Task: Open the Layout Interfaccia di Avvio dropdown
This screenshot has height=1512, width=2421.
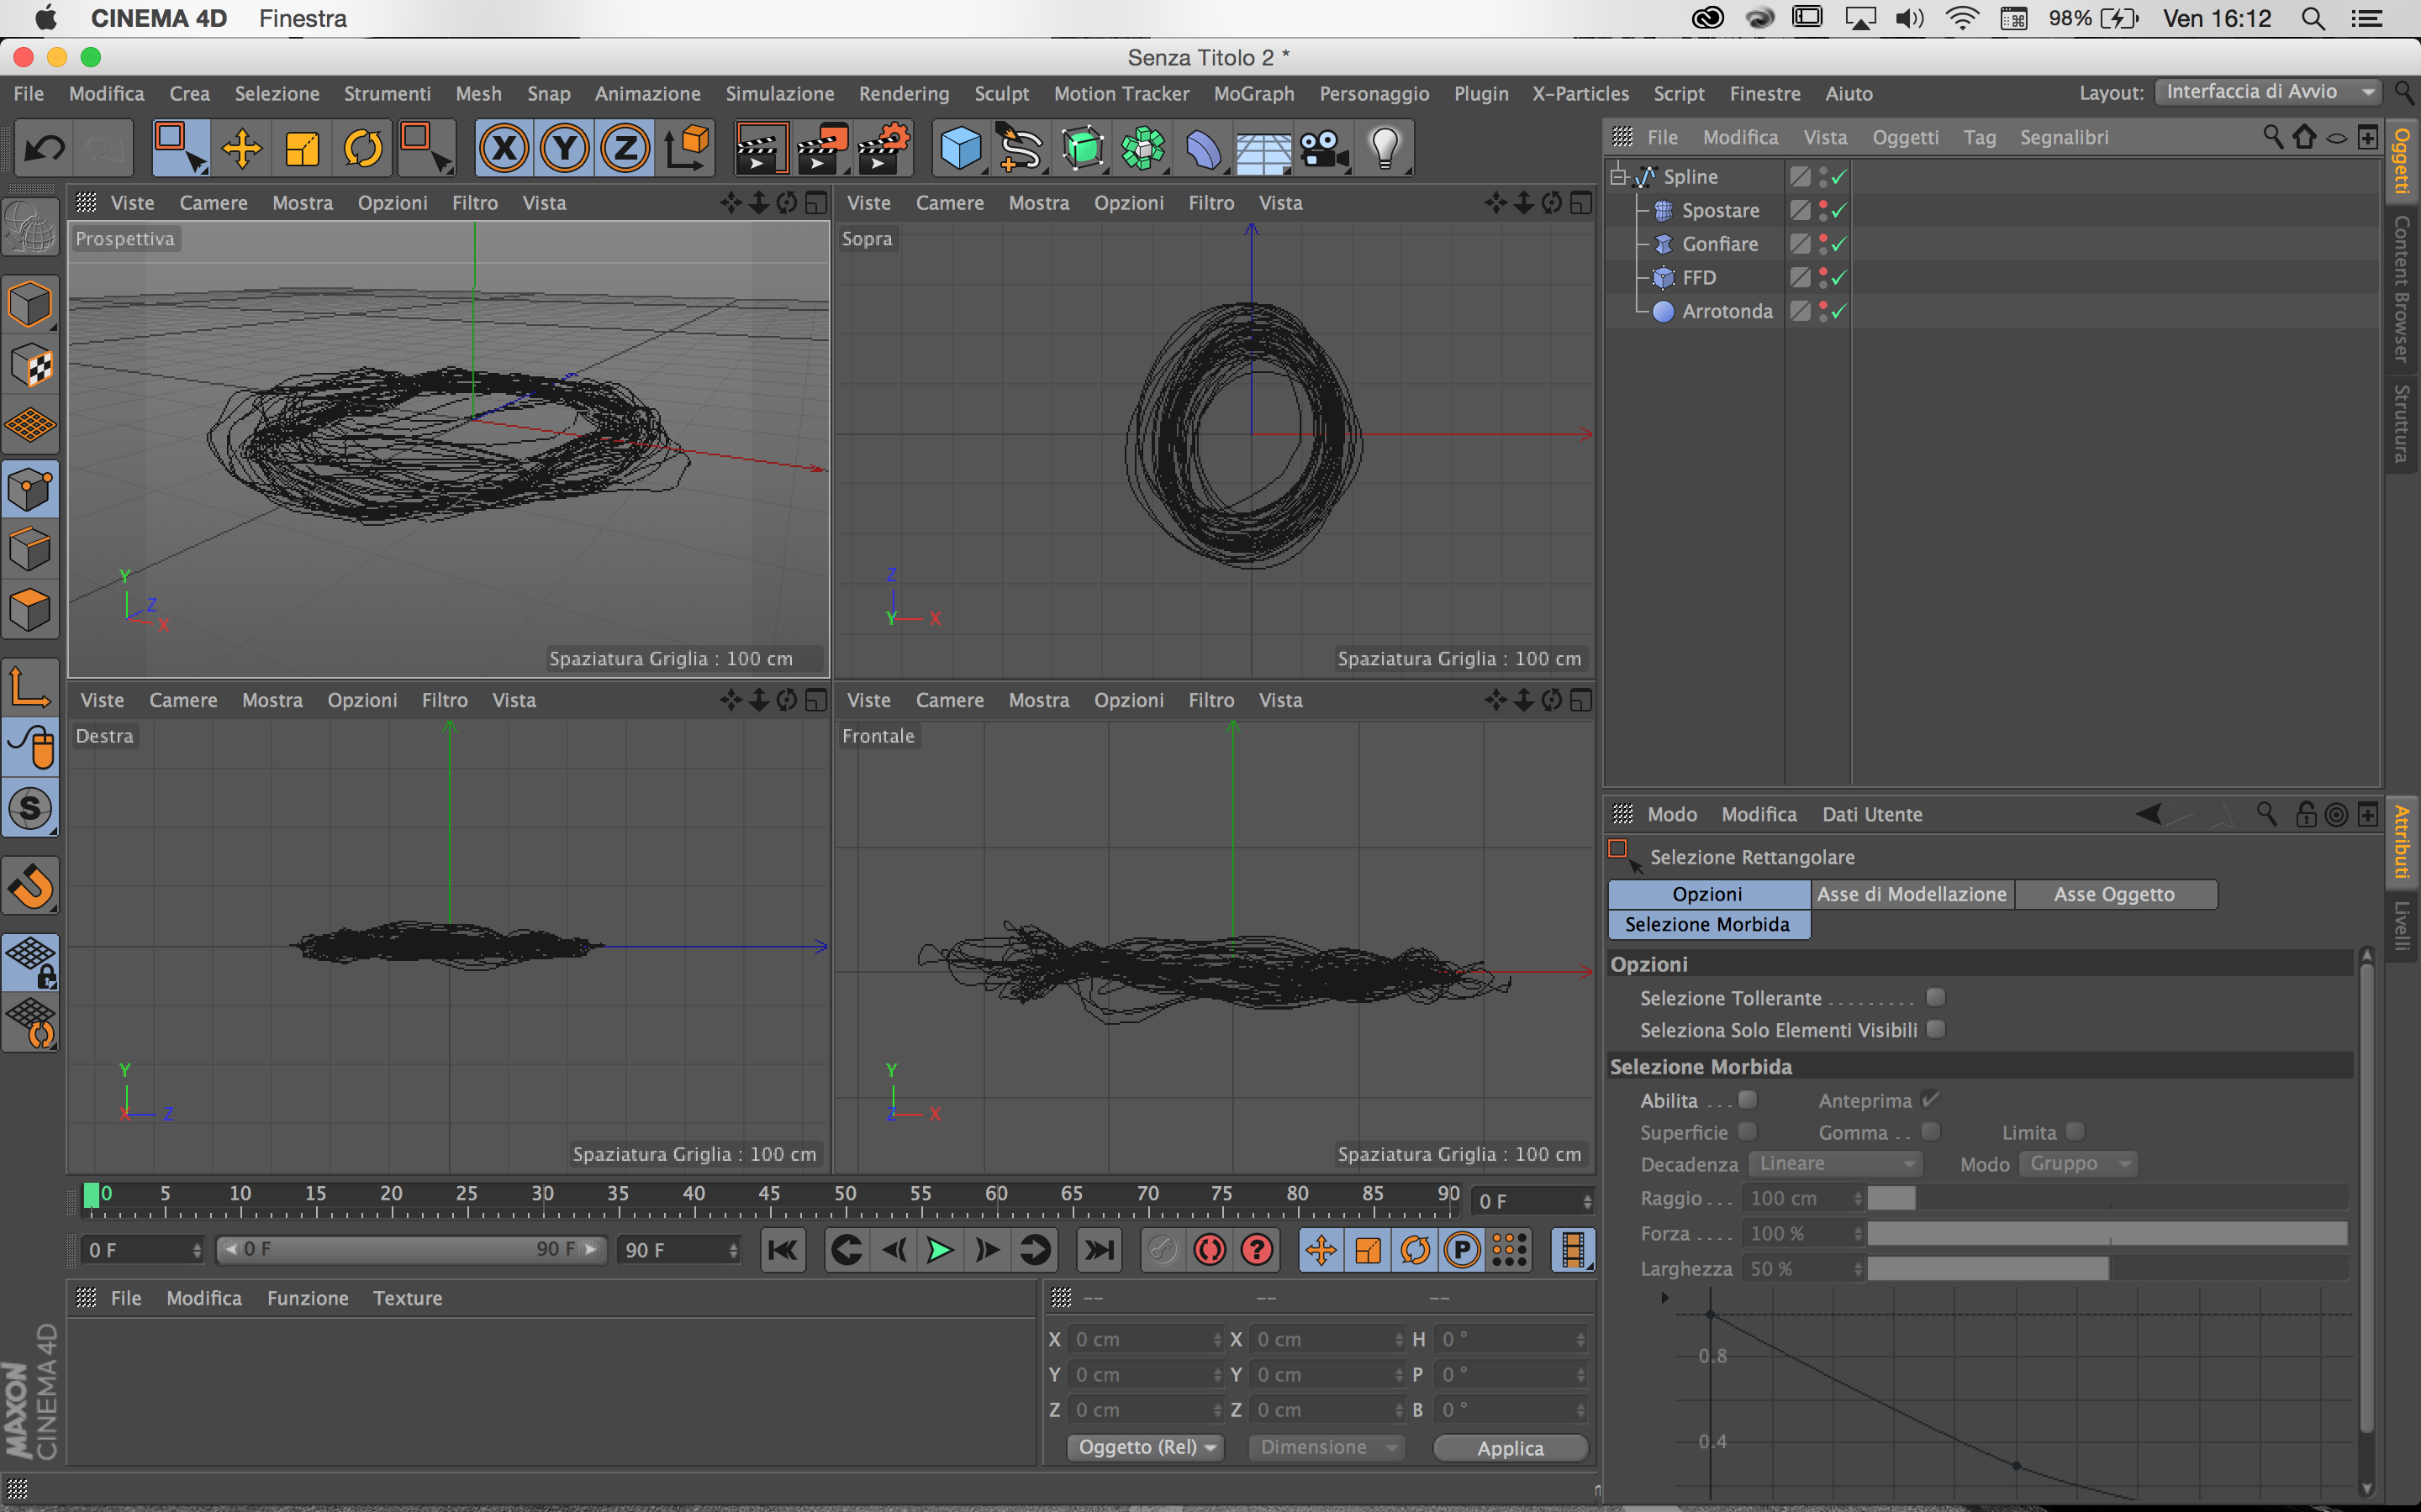Action: pos(2266,92)
